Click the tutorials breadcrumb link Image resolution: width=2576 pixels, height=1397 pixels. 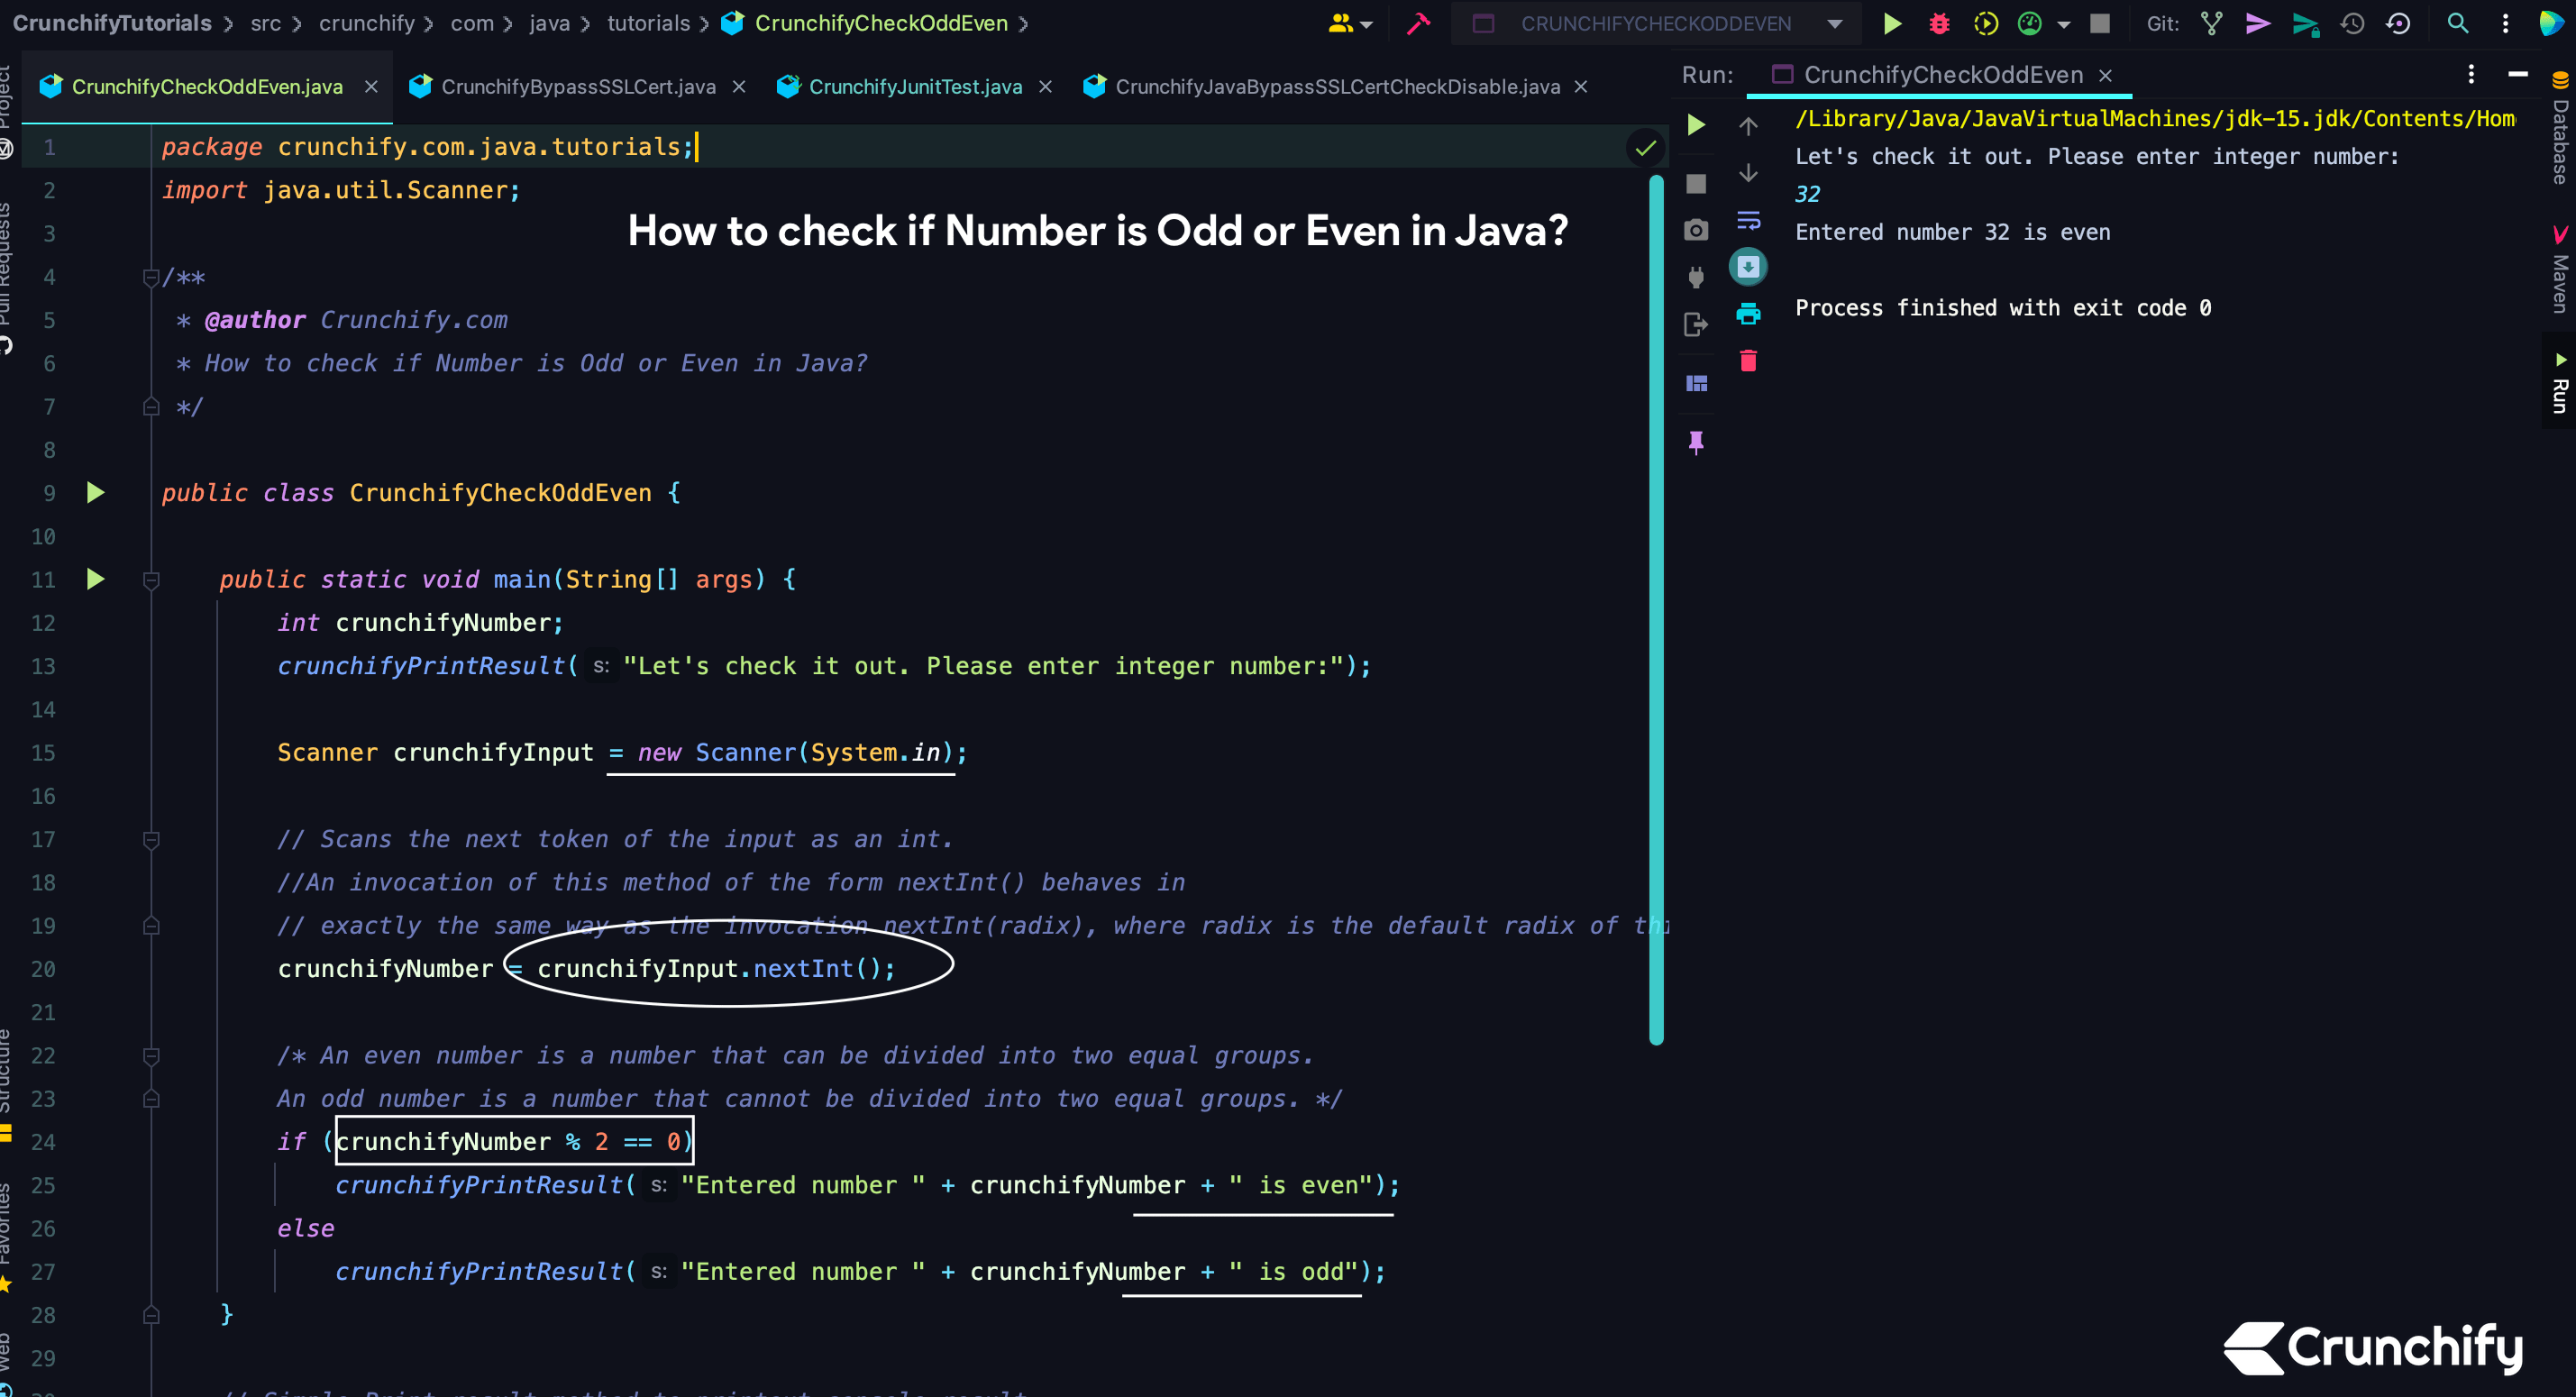[648, 24]
